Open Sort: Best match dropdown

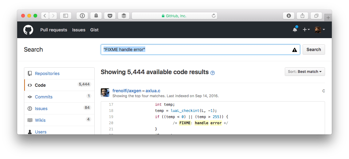305,72
